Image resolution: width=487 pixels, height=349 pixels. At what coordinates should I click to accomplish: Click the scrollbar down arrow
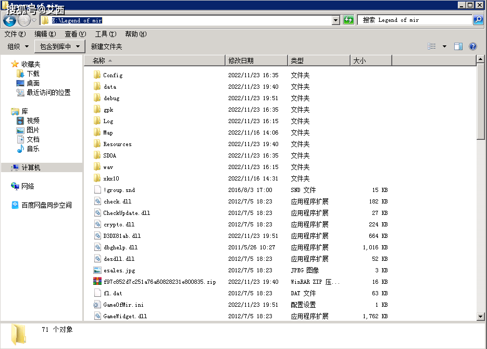coord(480,317)
